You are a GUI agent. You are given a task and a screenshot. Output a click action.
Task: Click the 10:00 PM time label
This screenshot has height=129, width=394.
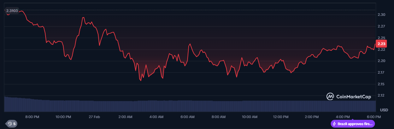63,117
